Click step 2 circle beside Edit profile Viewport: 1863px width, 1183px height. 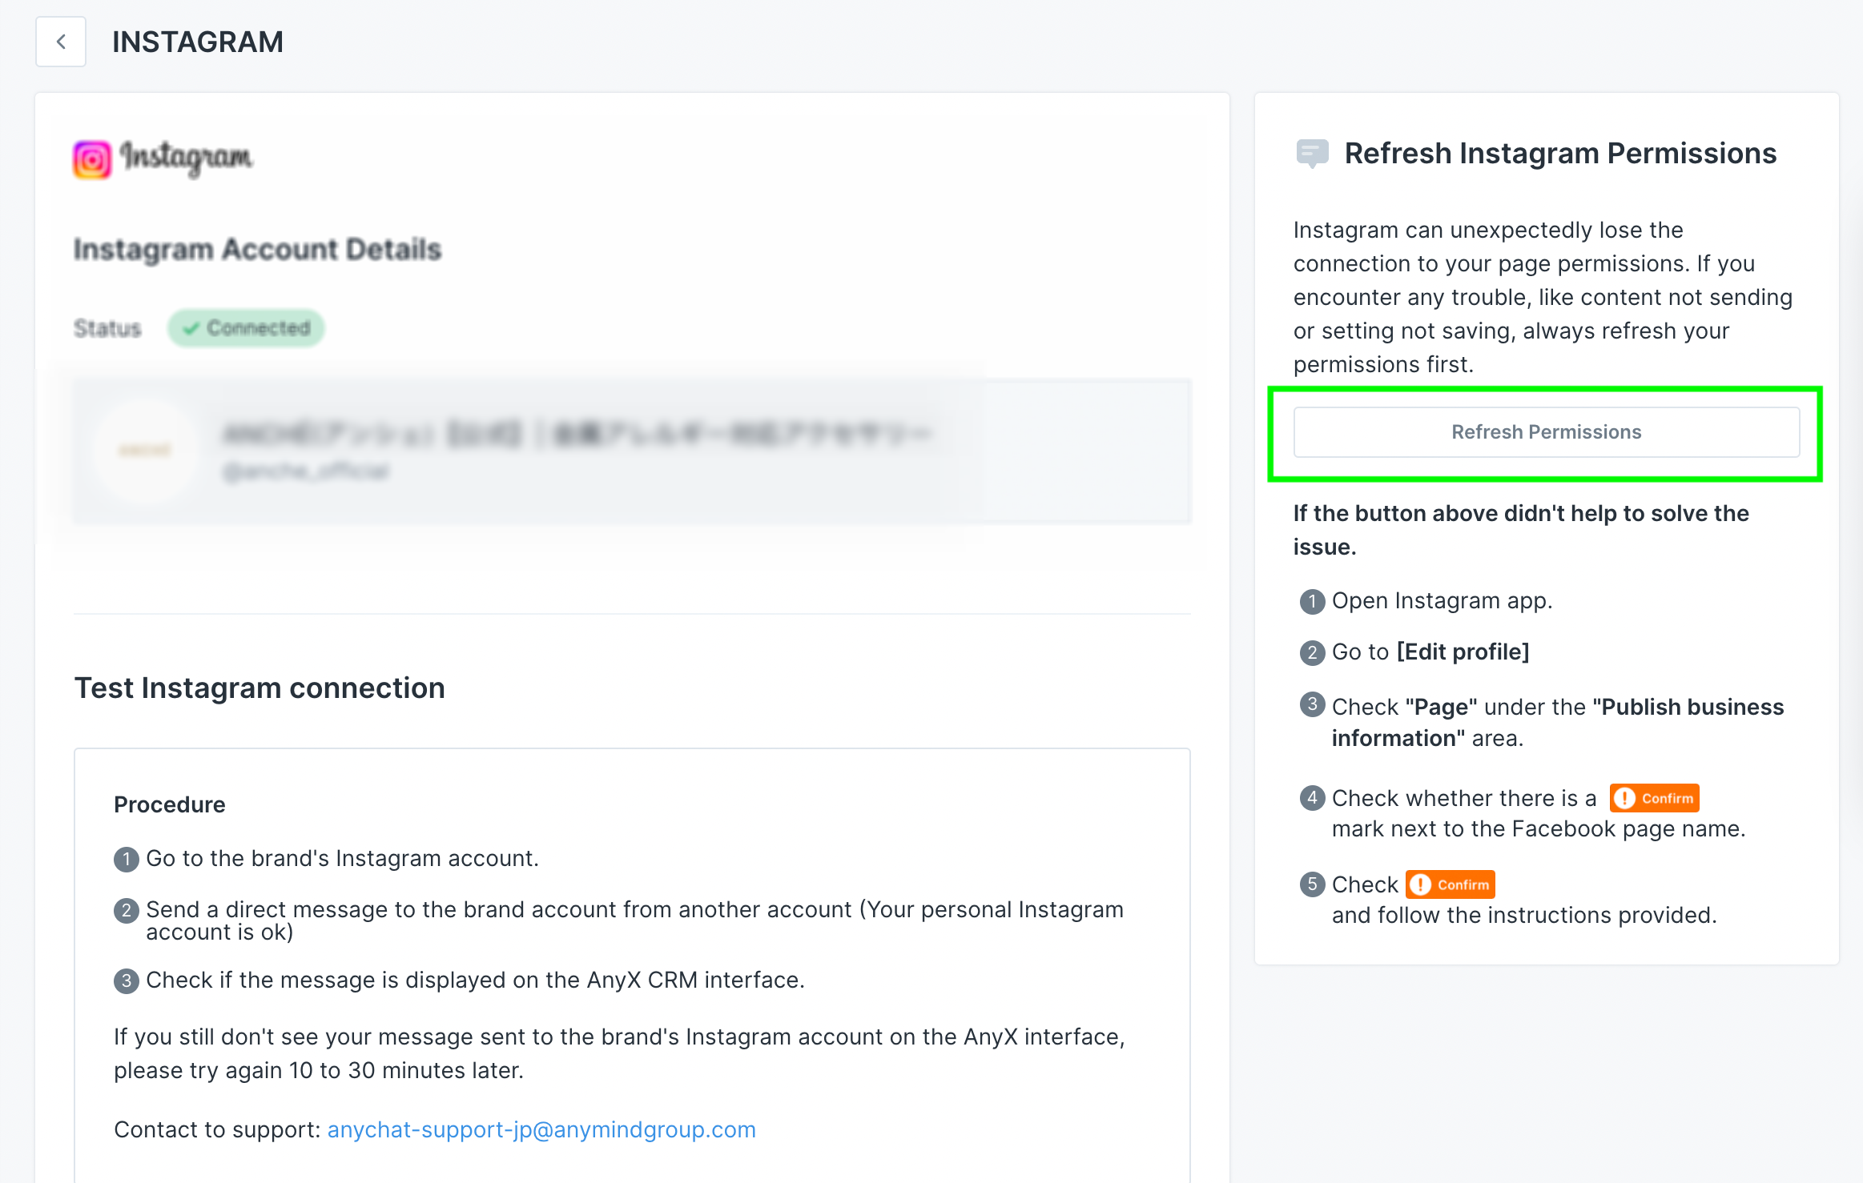point(1311,653)
